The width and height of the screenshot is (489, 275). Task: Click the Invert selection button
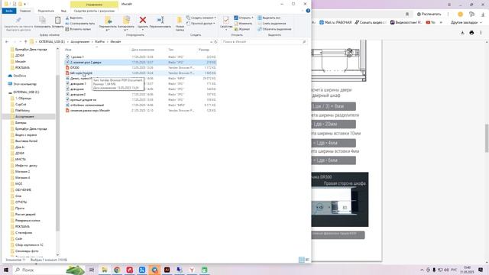[274, 29]
